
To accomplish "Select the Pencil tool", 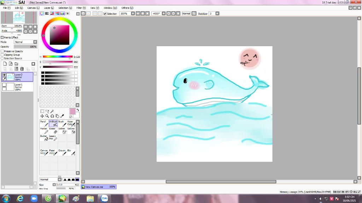I will click(x=44, y=123).
